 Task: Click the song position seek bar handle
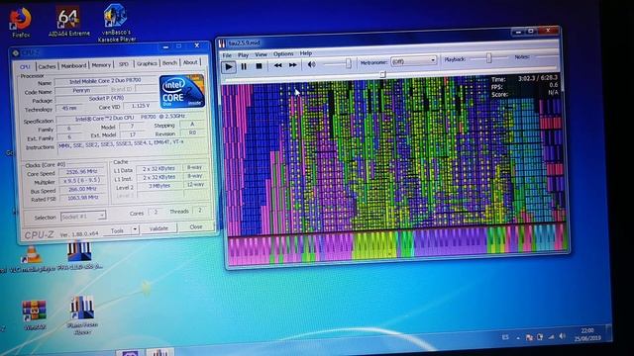coord(382,74)
